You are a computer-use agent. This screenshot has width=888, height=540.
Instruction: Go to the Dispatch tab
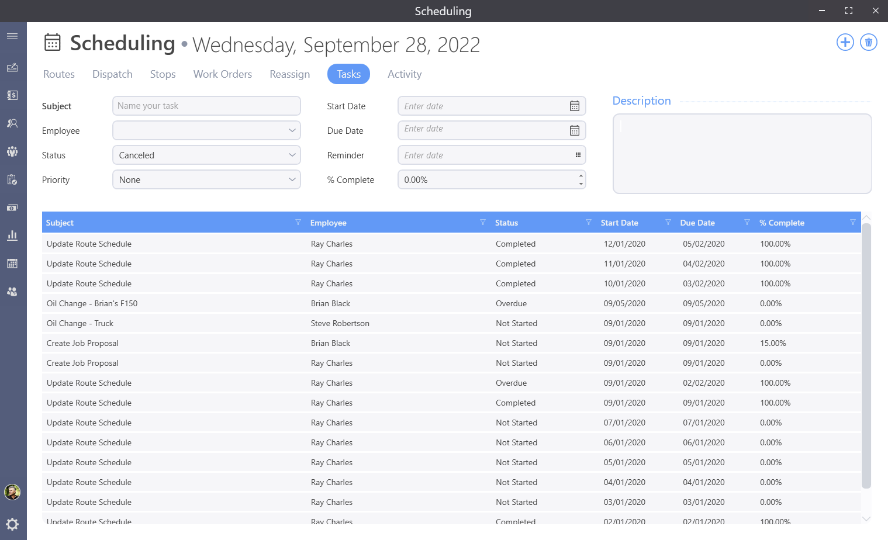coord(112,74)
